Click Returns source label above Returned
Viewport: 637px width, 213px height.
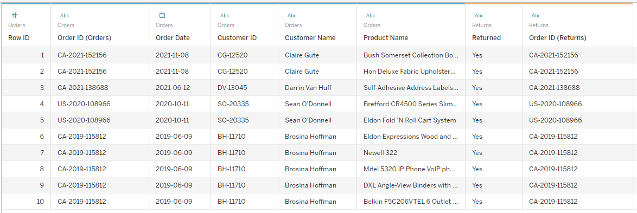coord(482,25)
